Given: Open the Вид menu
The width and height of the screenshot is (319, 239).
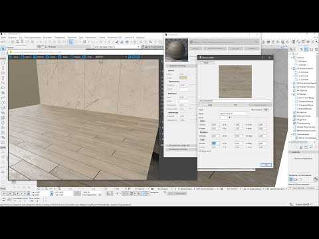Looking at the screenshot, I should [21, 38].
